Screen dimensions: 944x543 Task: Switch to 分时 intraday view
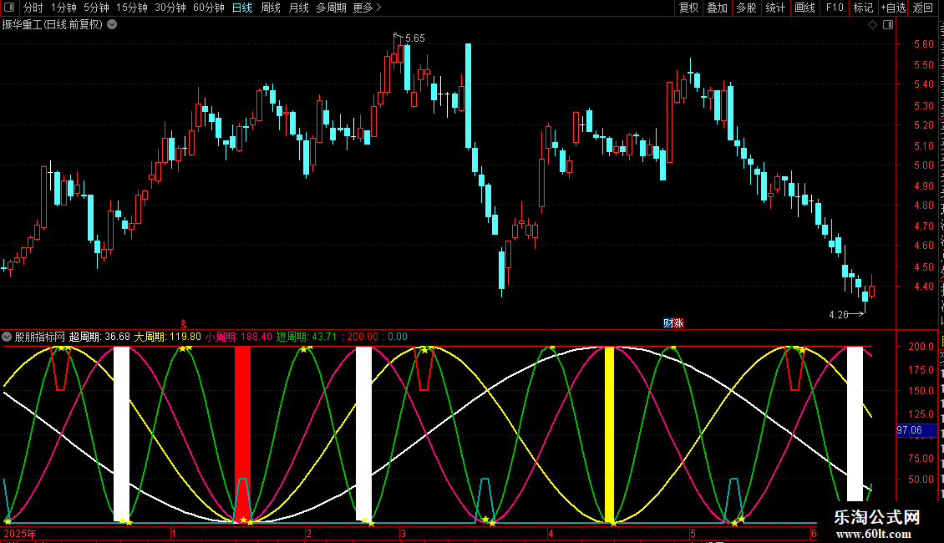click(33, 8)
